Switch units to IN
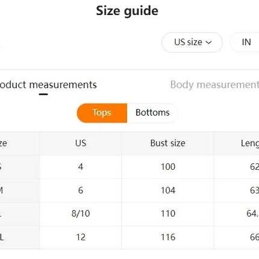 click(246, 42)
